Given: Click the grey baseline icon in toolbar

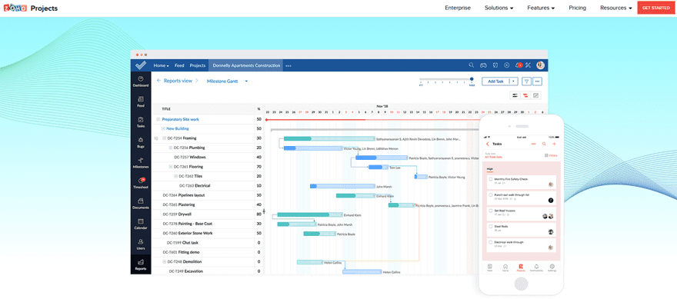Looking at the screenshot, I should pyautogui.click(x=535, y=95).
